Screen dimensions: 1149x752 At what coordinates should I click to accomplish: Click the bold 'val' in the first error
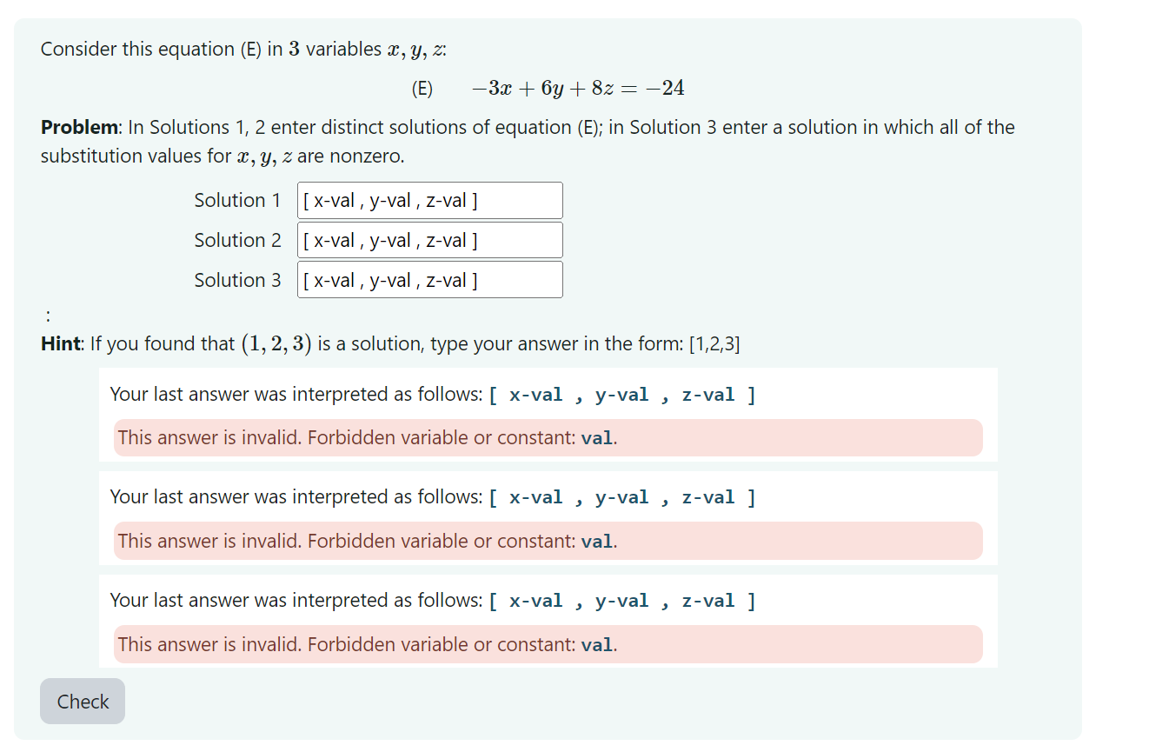pyautogui.click(x=596, y=437)
